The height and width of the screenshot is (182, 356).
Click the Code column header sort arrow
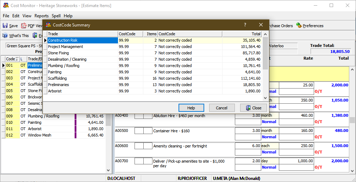pos(17,59)
